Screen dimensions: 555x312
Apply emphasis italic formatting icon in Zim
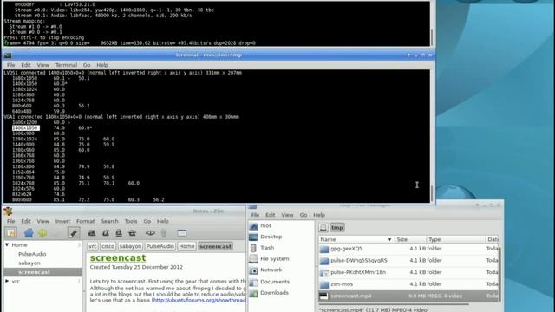[106, 233]
